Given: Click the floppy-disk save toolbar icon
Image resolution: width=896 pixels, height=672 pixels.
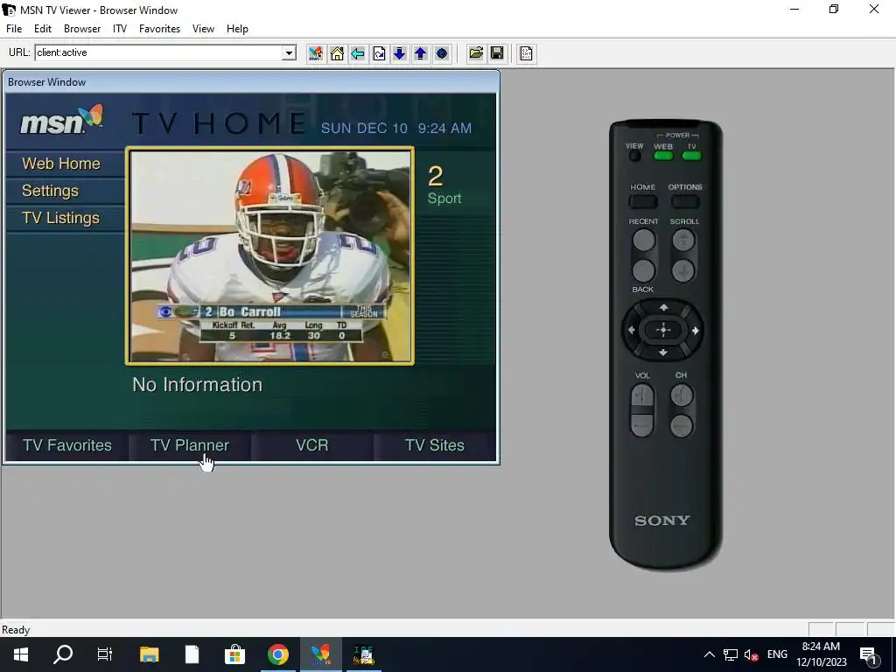Looking at the screenshot, I should (497, 53).
